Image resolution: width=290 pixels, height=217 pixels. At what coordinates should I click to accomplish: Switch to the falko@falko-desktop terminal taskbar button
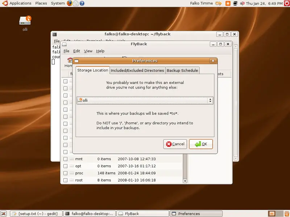pyautogui.click(x=90, y=214)
